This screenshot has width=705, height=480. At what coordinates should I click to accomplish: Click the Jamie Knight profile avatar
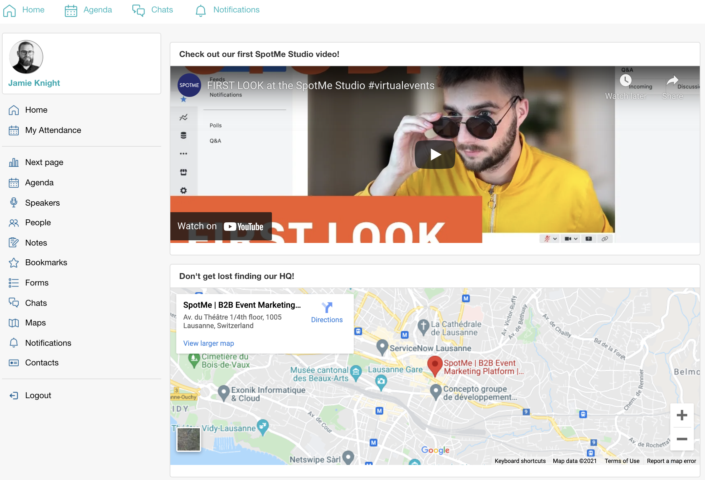coord(26,57)
